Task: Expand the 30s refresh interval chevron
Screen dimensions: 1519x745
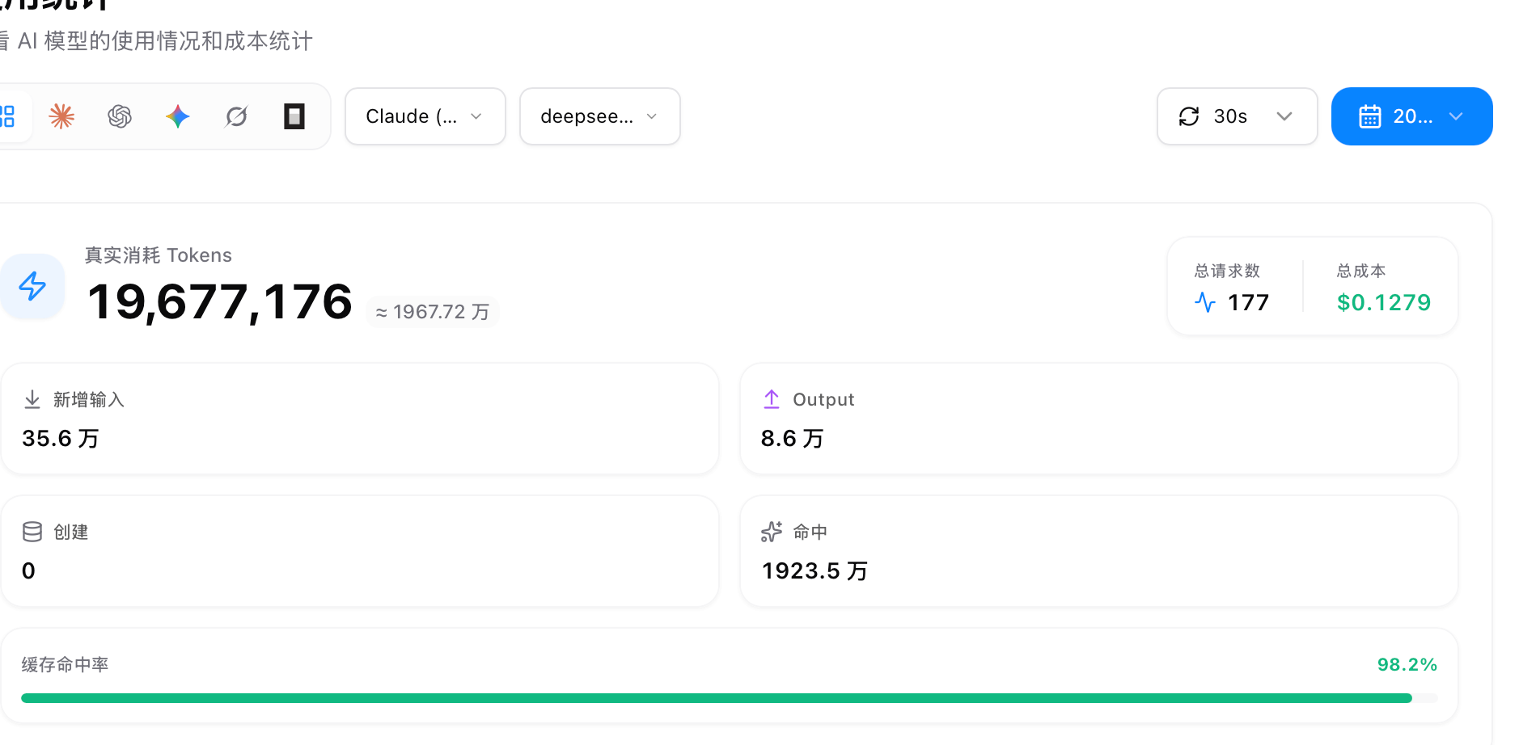Action: (1284, 116)
